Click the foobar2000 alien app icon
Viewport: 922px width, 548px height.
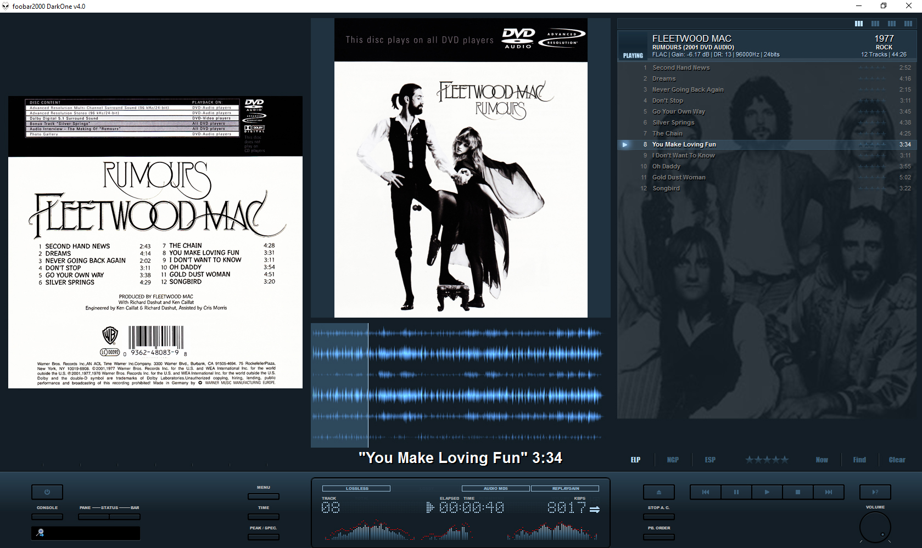tap(5, 6)
